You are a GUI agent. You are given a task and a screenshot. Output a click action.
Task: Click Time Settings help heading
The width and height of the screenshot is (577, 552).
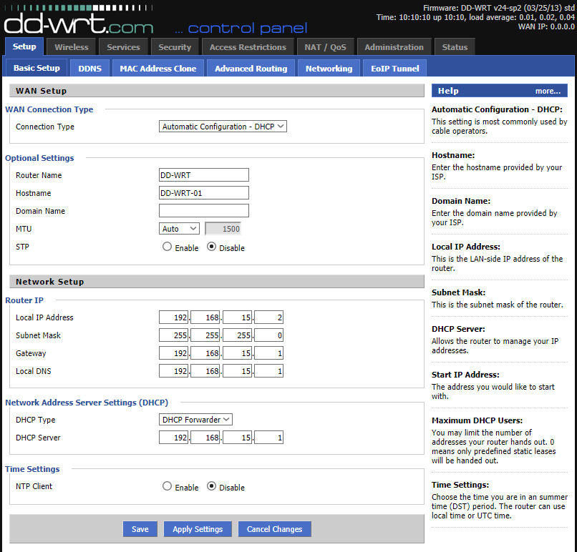coord(460,485)
